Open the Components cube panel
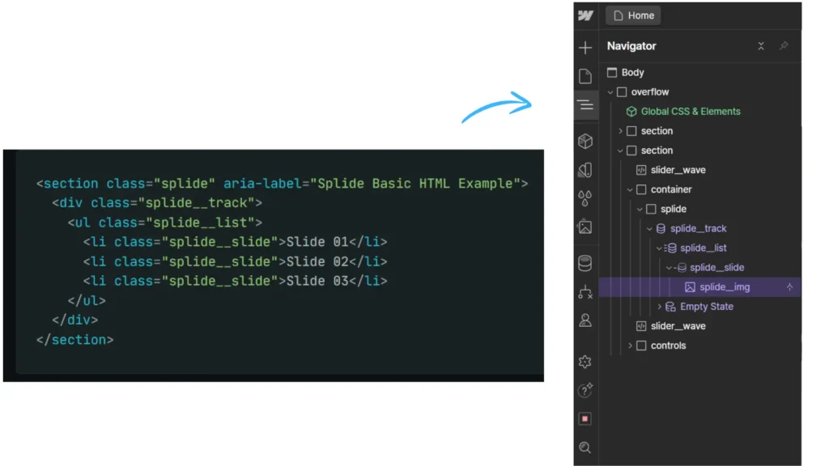This screenshot has width=829, height=466. [x=585, y=141]
